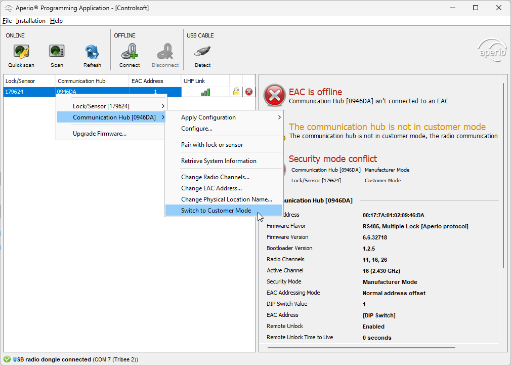The height and width of the screenshot is (366, 511).
Task: Click the horizontal scrollbar under the details panel
Action: point(361,348)
